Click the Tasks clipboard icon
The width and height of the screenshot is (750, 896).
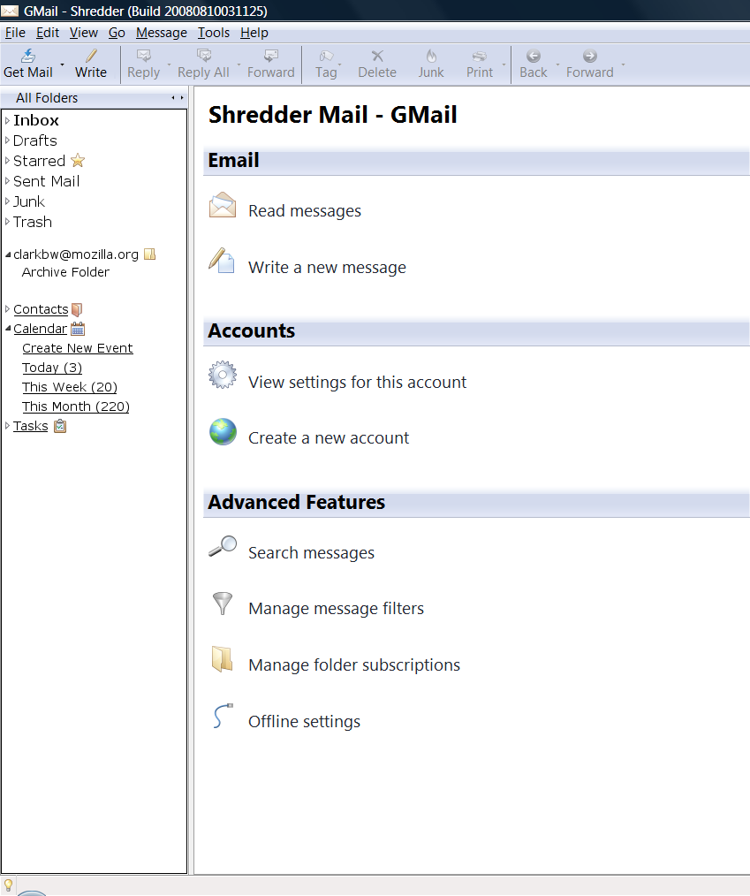(x=60, y=426)
